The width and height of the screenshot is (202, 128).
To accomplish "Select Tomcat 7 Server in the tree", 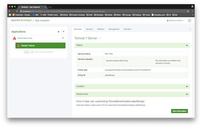I will (x=40, y=45).
